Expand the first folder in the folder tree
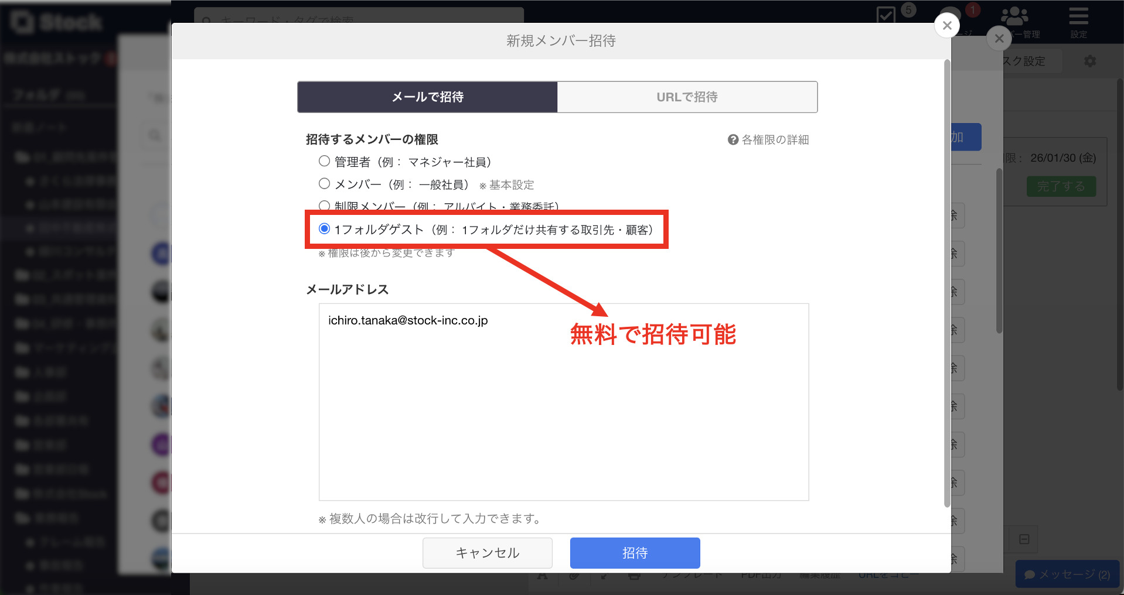Screen dimensions: 1124x595 click(x=23, y=156)
